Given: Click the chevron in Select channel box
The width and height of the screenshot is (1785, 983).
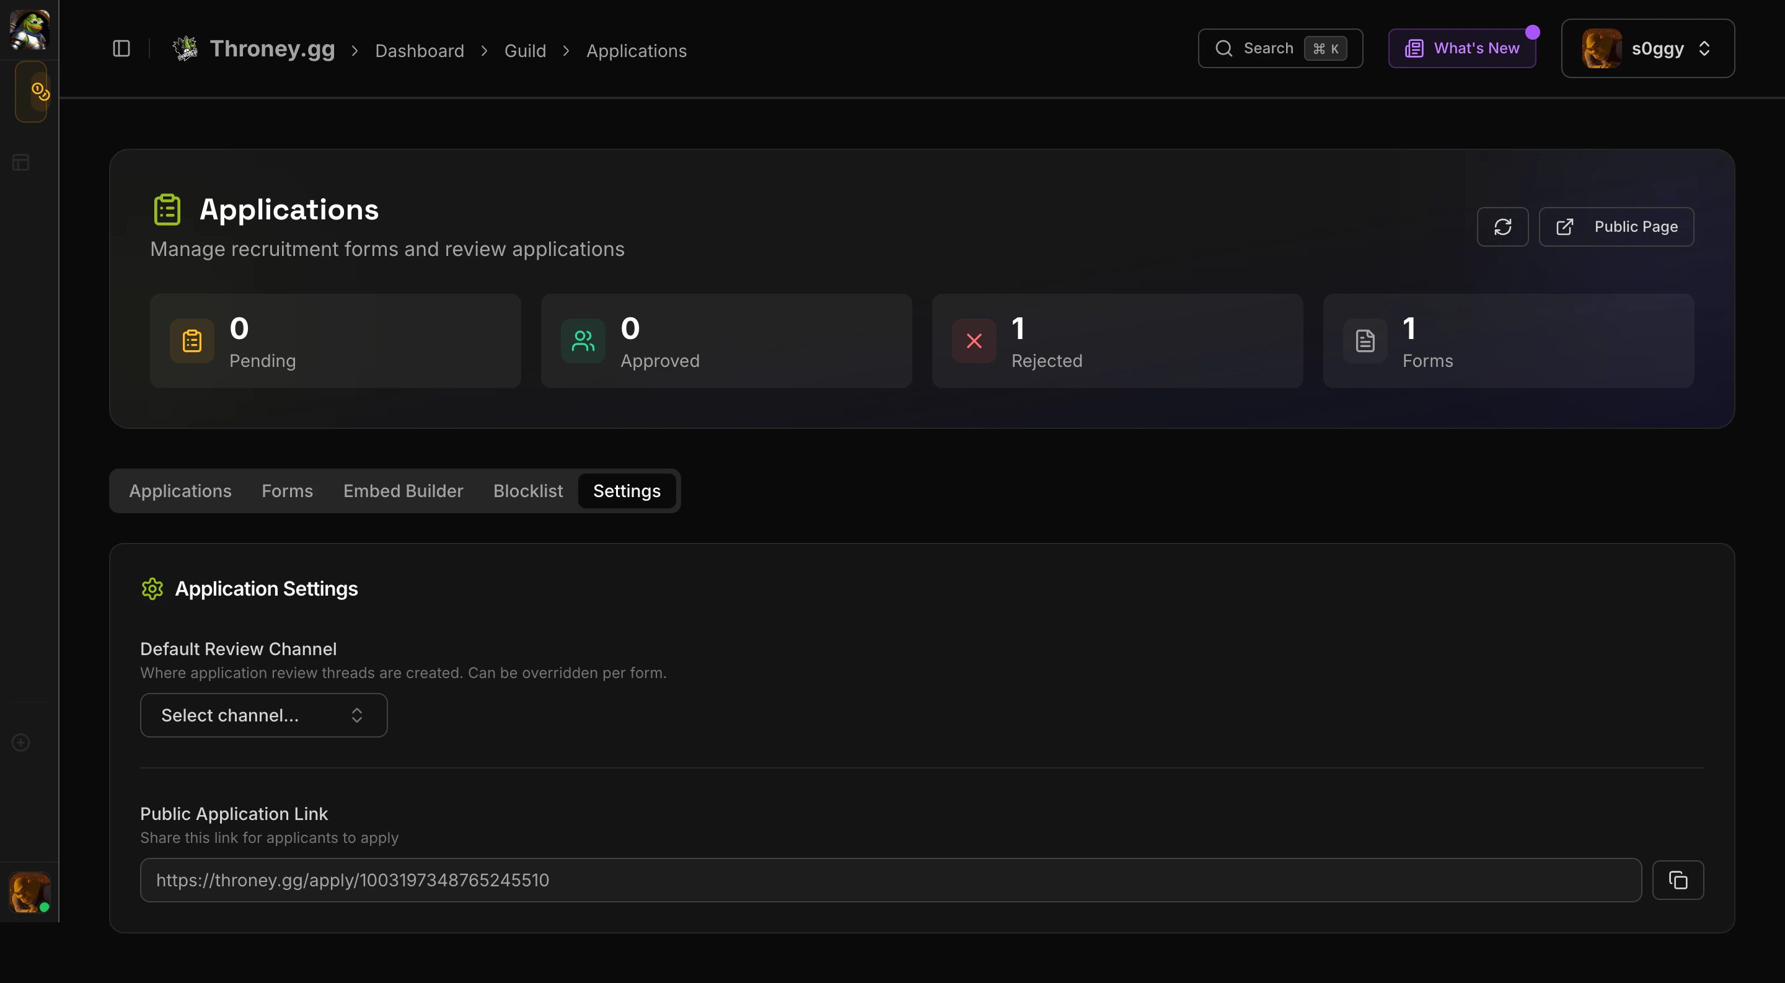Looking at the screenshot, I should [x=357, y=715].
